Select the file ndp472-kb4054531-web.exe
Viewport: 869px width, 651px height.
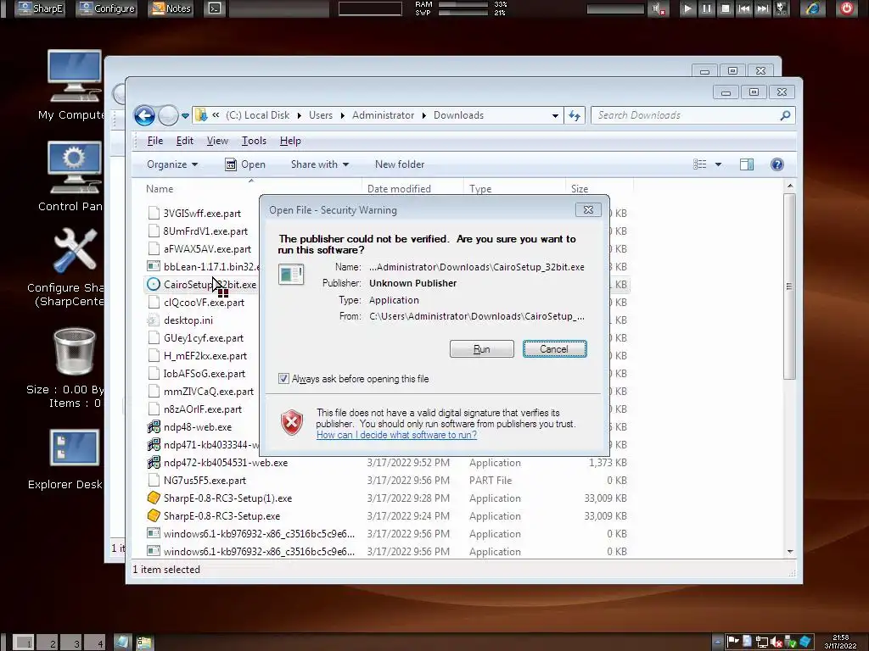pos(225,463)
